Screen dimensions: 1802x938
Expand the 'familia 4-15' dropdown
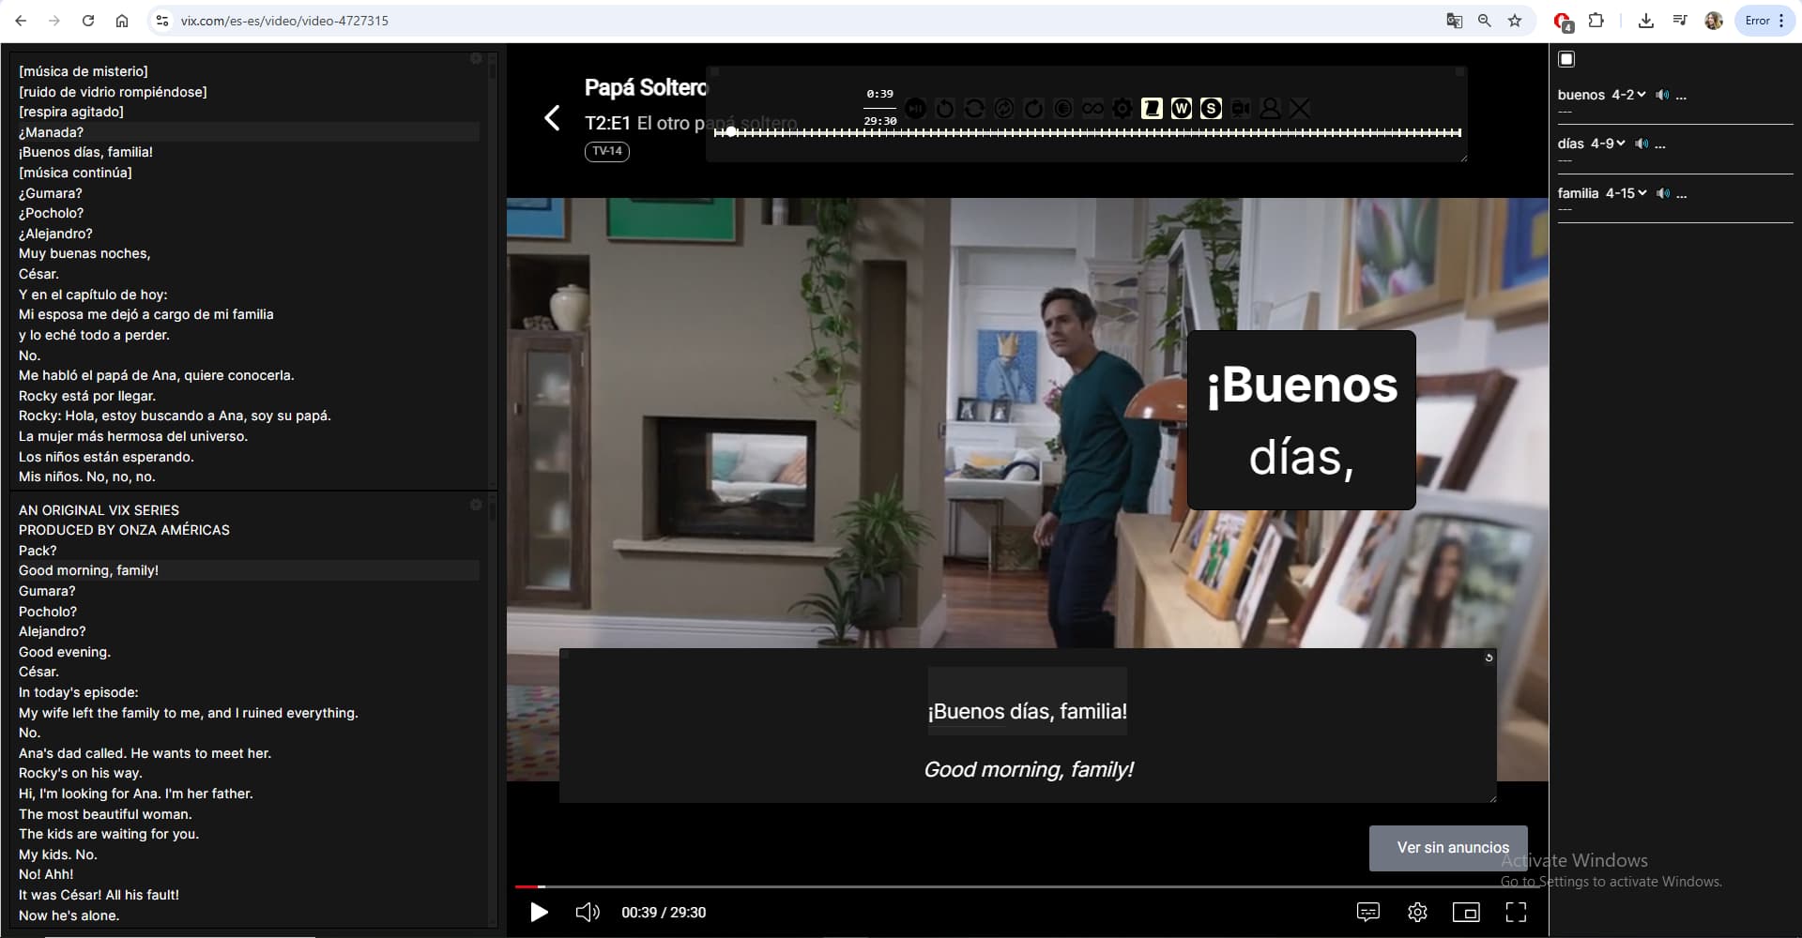(1642, 193)
